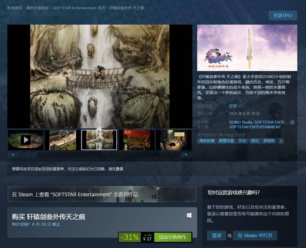Open the 好评 reviews summary link
The height and width of the screenshot is (248, 306).
pyautogui.click(x=233, y=106)
